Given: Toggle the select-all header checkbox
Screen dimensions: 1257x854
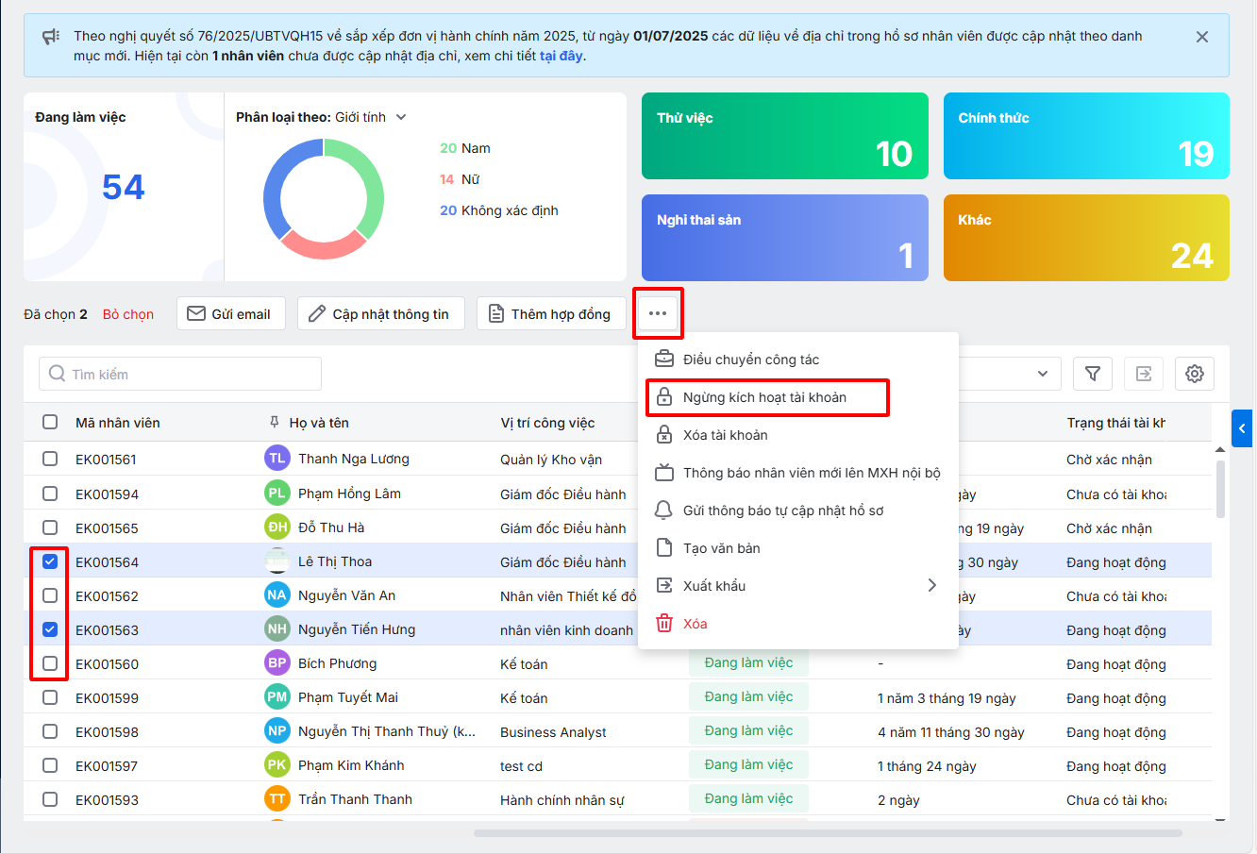Looking at the screenshot, I should click(50, 422).
